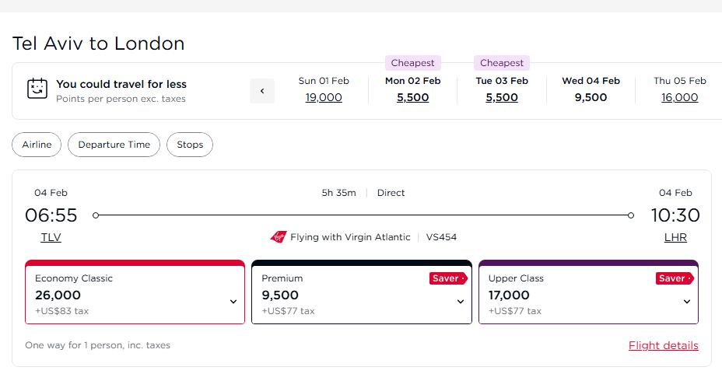Open Flight details link
This screenshot has height=381, width=722.
663,345
